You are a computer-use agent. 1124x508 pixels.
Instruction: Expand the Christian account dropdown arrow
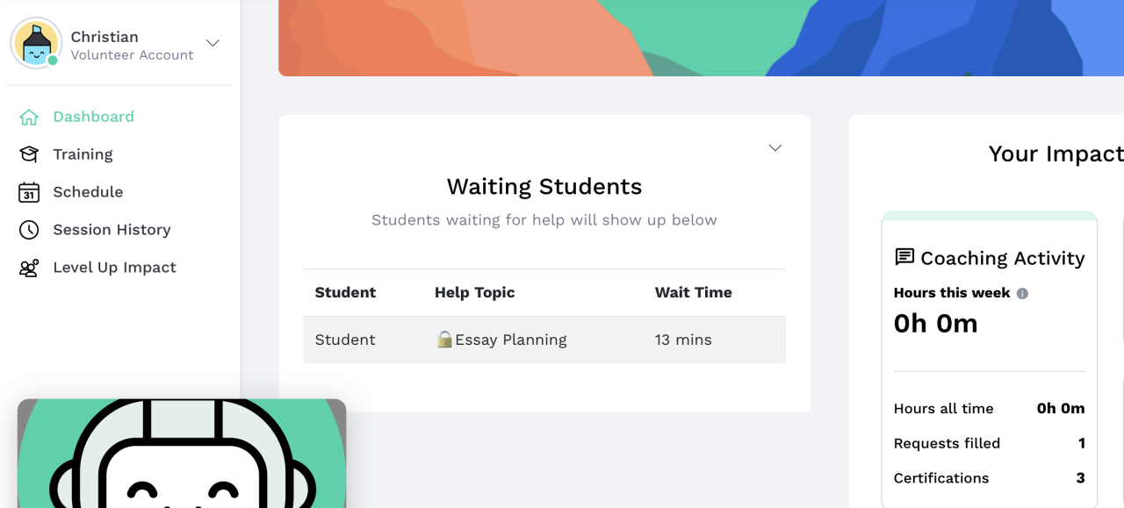[213, 43]
